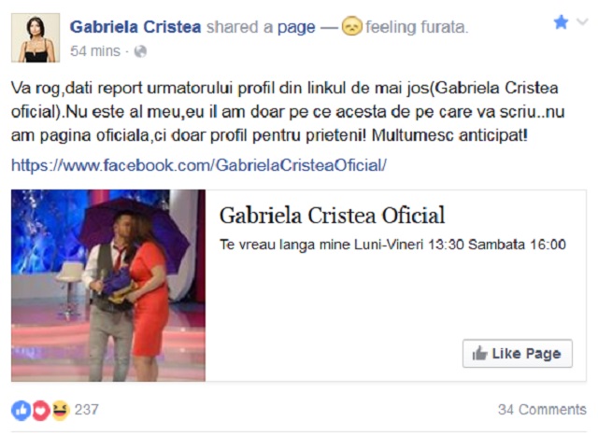
Task: Click the 'feeling furata' status text
Action: (417, 27)
